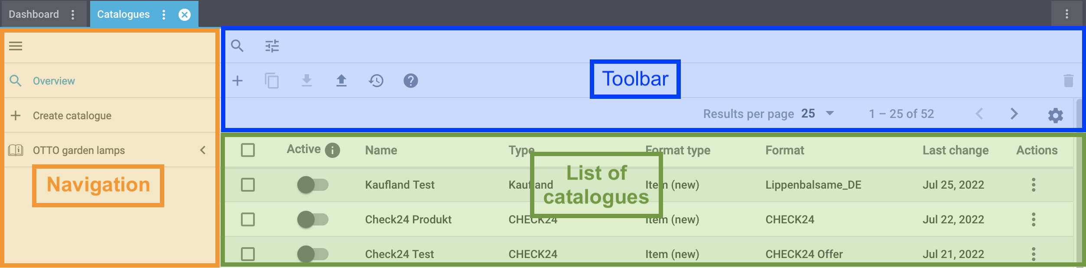Open the Catalogues tab options menu
Screen dimensions: 1086x268
(x=164, y=15)
